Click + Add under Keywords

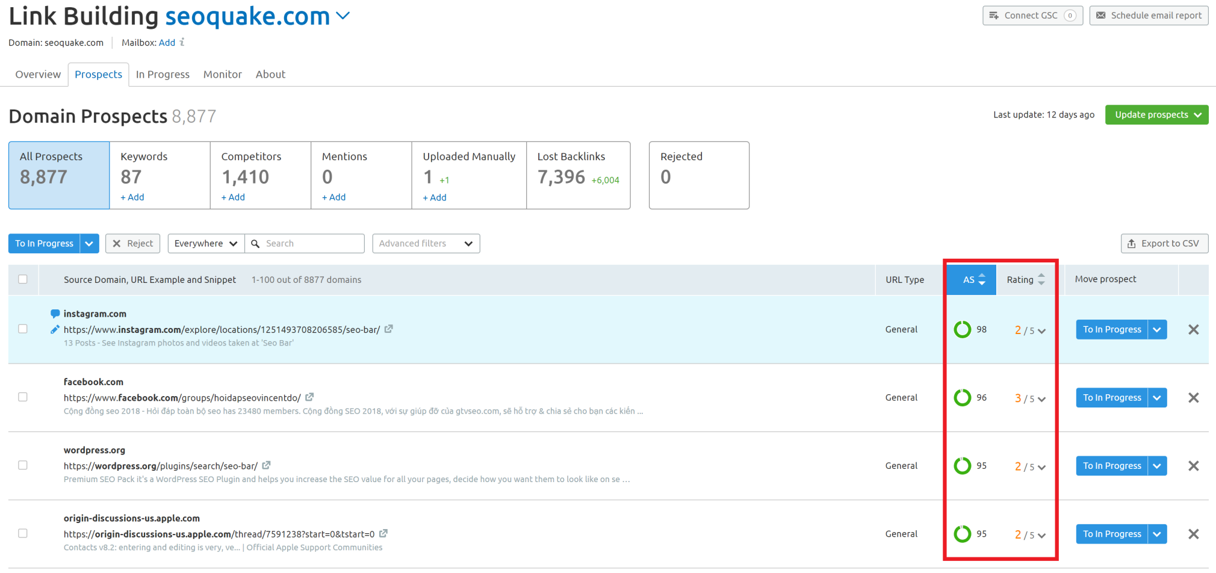click(x=132, y=197)
